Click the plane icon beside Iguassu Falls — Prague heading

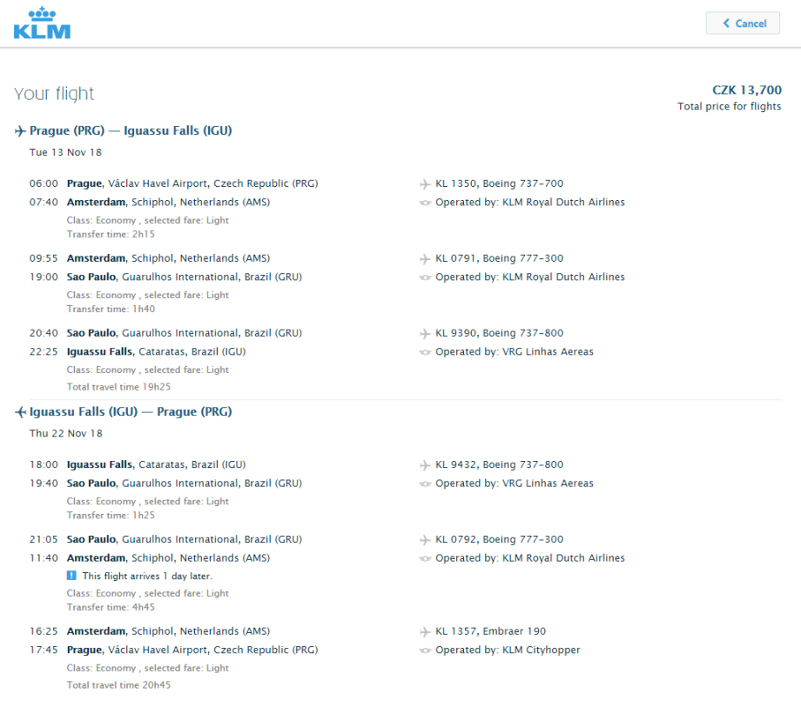point(20,412)
